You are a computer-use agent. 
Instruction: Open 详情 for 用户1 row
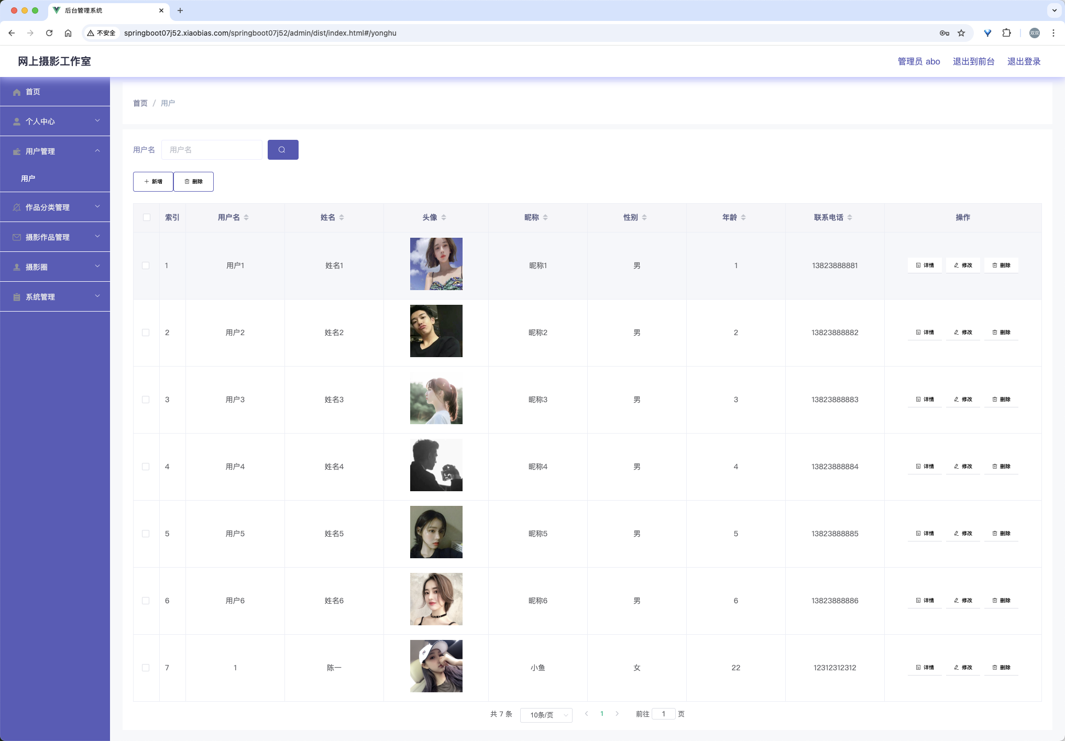[x=925, y=266]
